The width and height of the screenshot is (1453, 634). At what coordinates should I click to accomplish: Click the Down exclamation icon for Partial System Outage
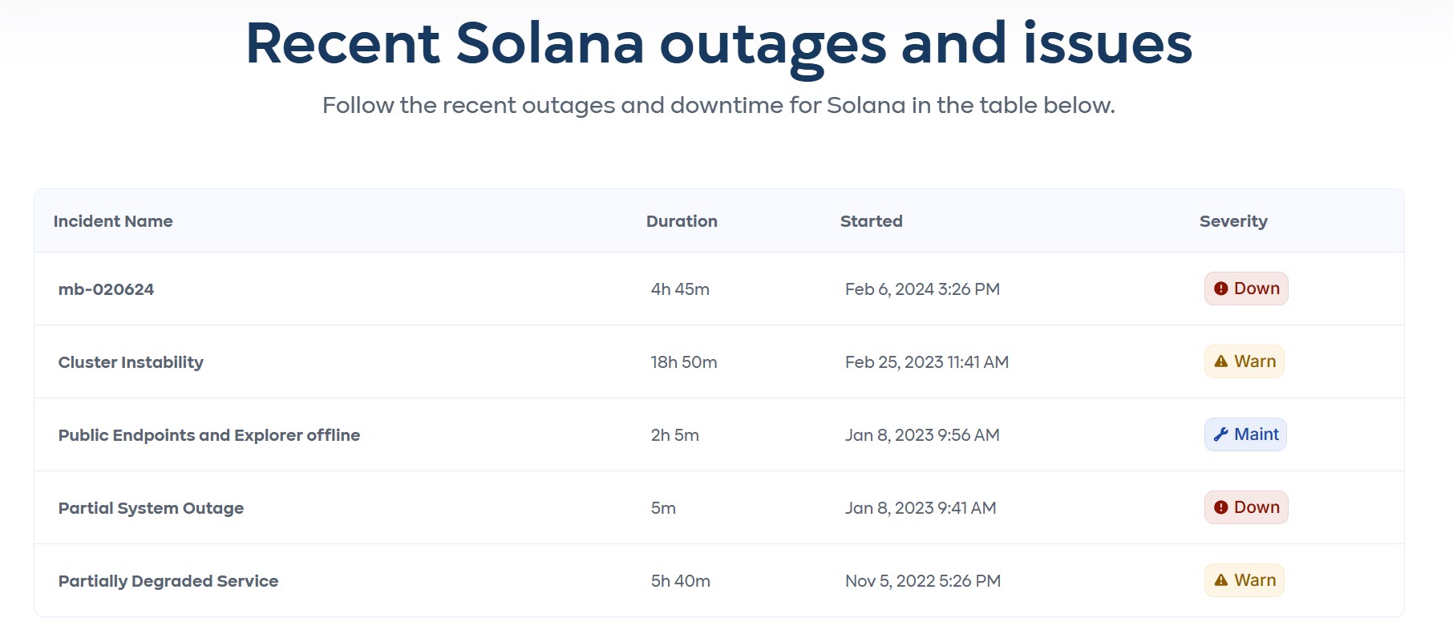tap(1220, 507)
